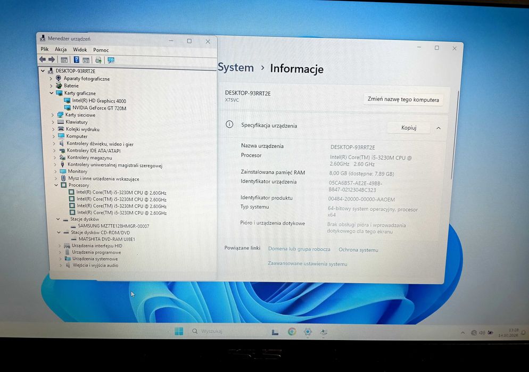Open the Widok menu
This screenshot has width=529, height=372.
[x=80, y=49]
